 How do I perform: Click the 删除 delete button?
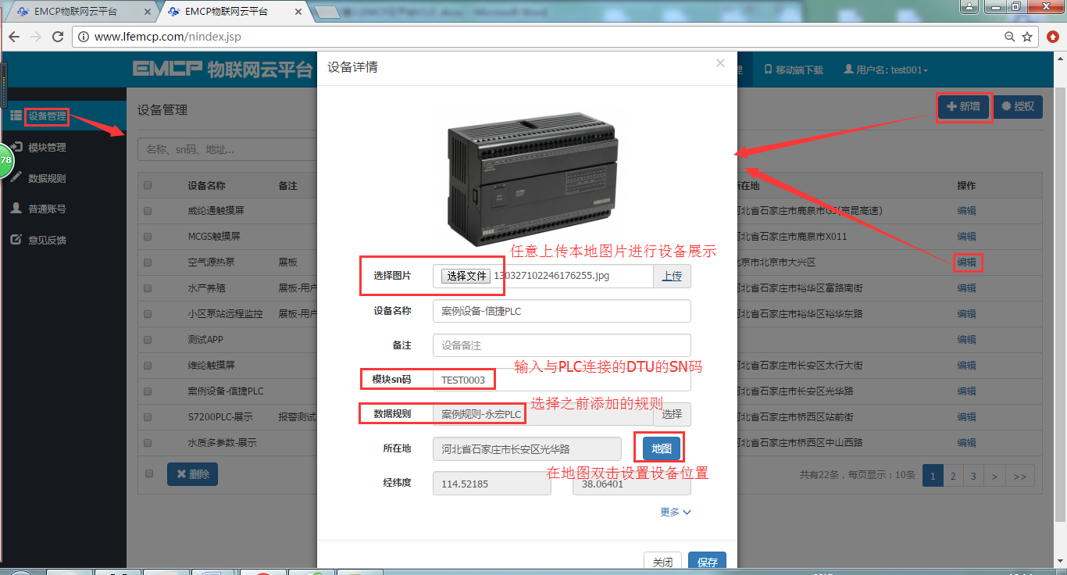click(x=192, y=474)
